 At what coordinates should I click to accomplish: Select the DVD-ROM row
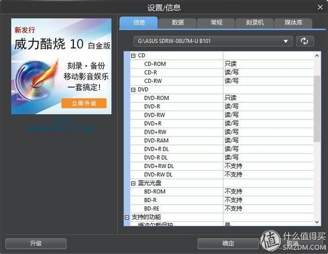click(x=222, y=98)
